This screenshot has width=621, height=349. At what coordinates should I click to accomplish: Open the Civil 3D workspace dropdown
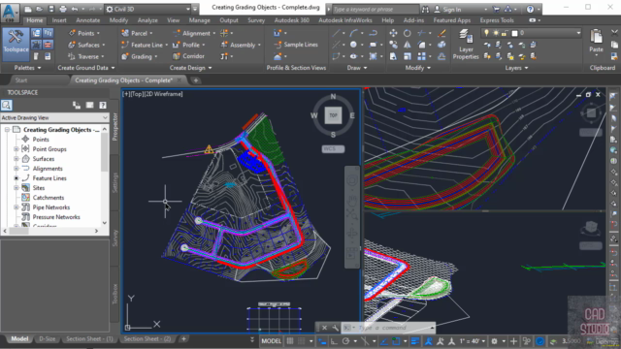(148, 9)
